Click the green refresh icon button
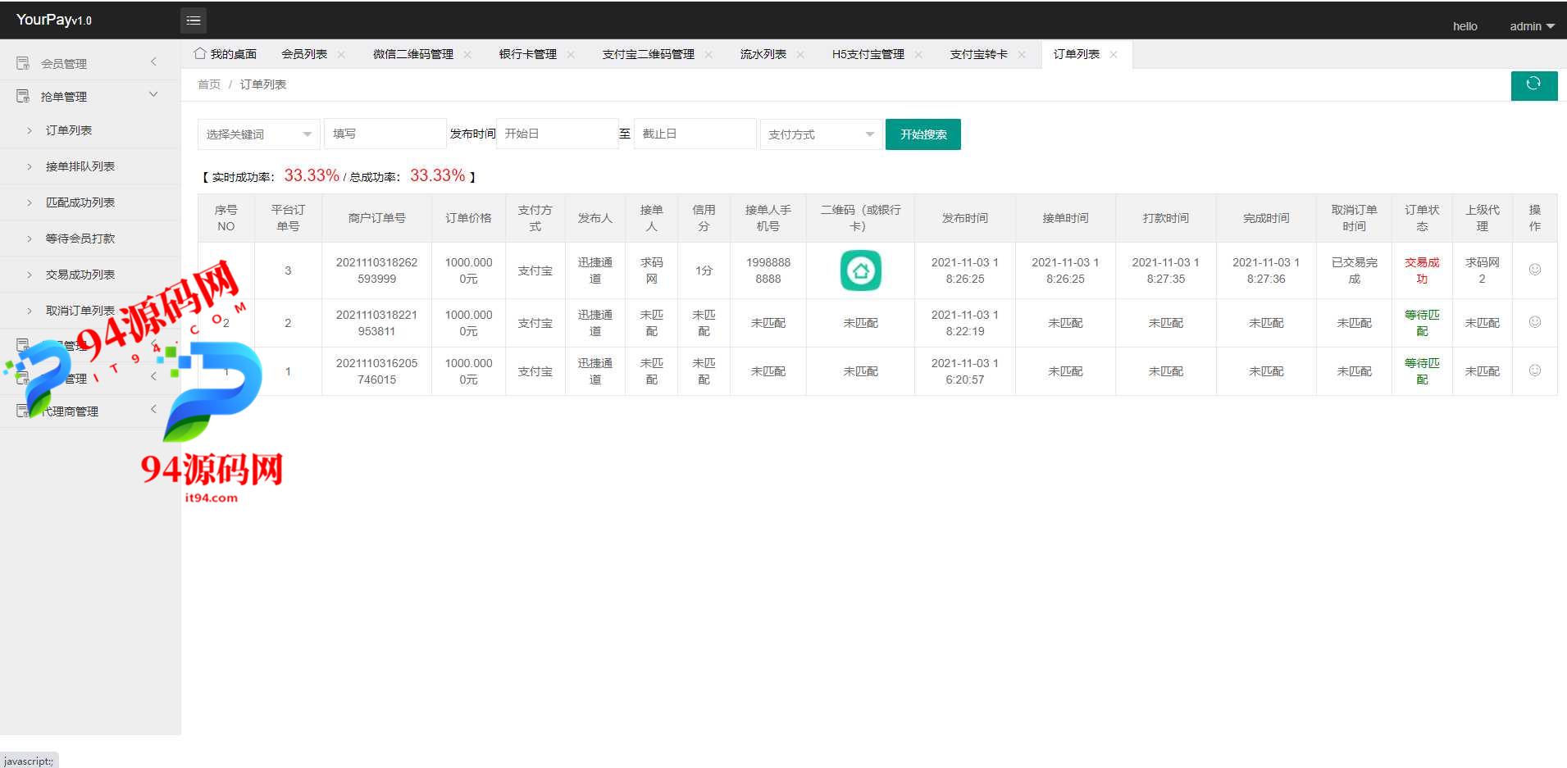Image resolution: width=1567 pixels, height=768 pixels. coord(1533,84)
